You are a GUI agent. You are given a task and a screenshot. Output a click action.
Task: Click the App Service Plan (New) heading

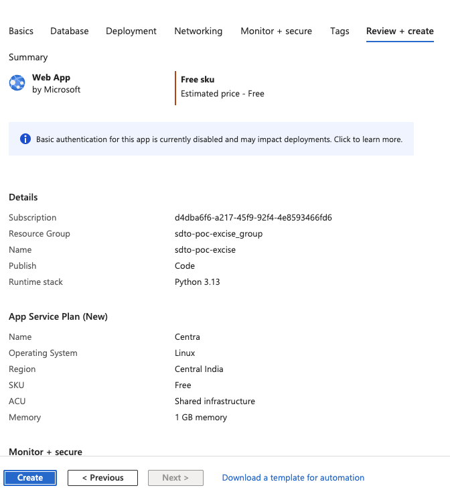pyautogui.click(x=58, y=316)
